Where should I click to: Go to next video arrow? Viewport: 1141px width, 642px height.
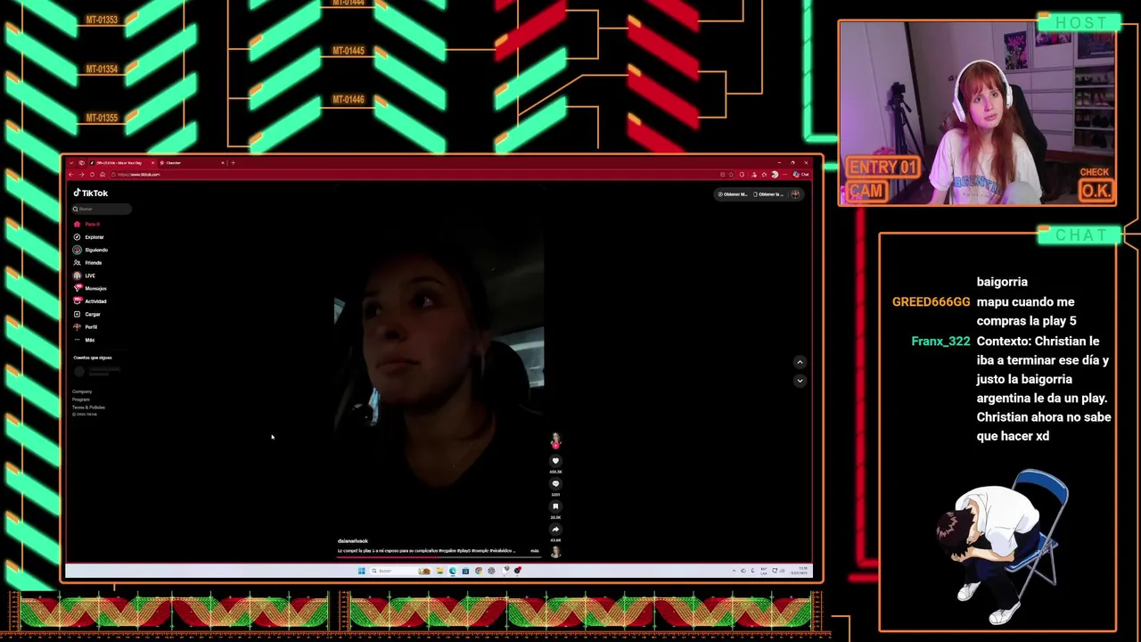coord(800,381)
